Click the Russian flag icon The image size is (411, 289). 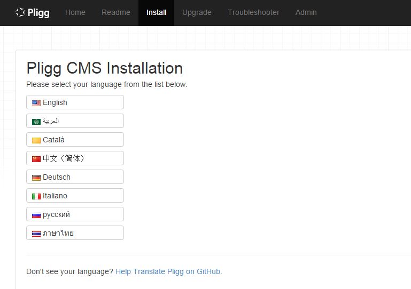[x=36, y=215]
